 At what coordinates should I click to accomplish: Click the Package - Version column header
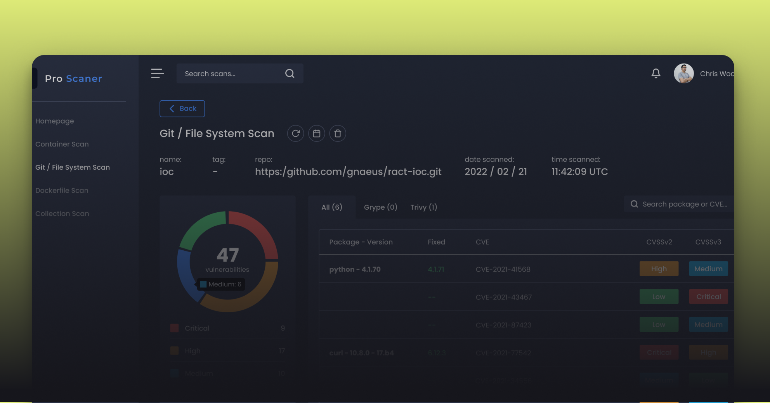click(361, 242)
